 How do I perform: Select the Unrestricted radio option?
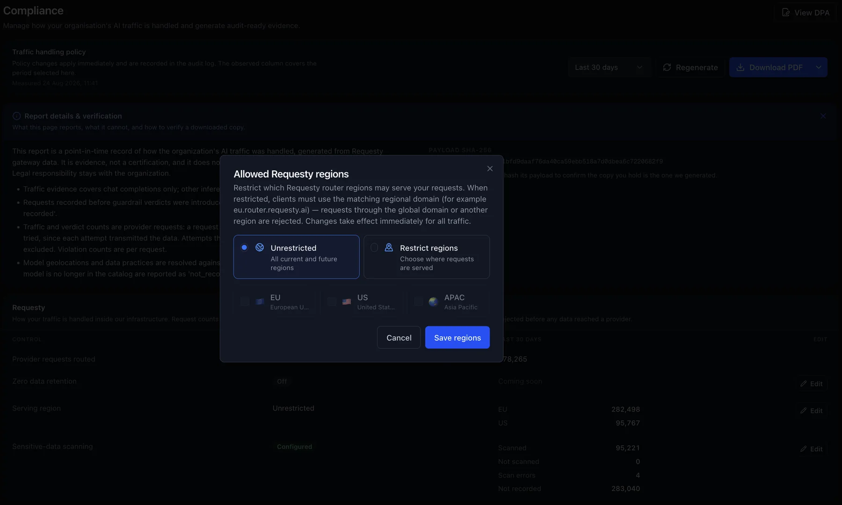pos(244,248)
